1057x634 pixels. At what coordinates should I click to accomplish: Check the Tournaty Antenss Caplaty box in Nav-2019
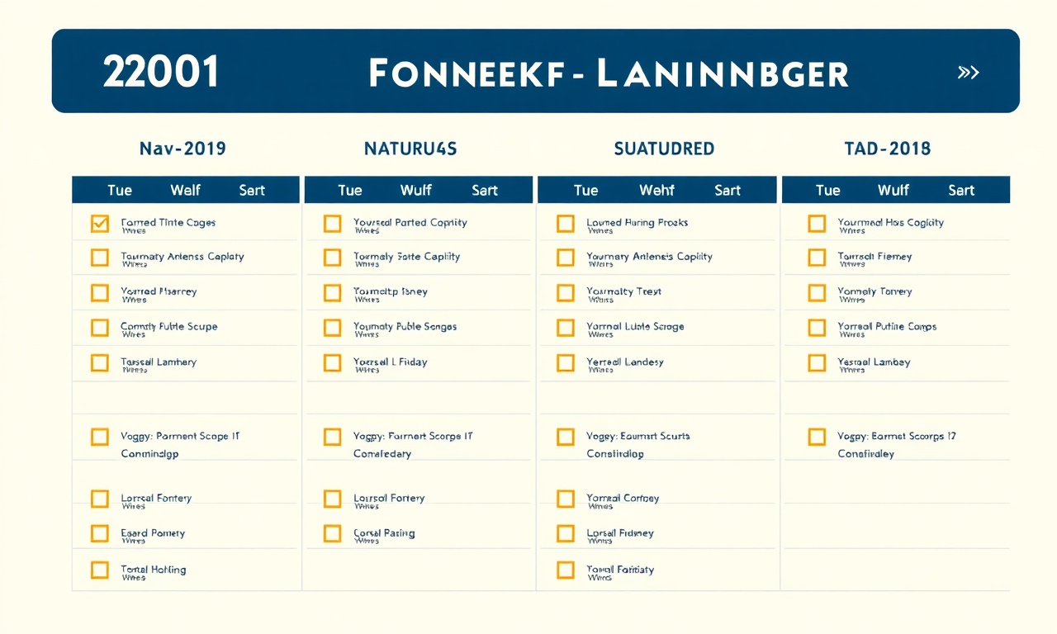pos(99,258)
